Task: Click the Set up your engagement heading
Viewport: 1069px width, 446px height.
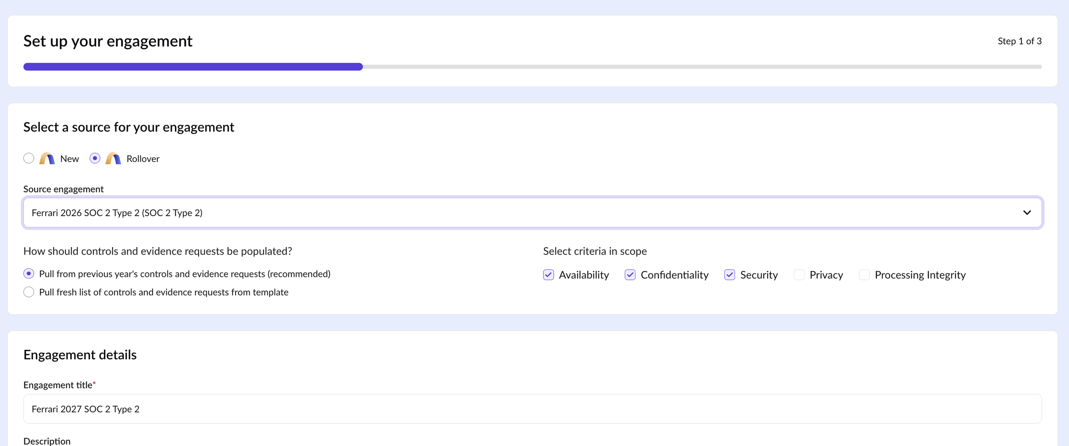Action: click(108, 41)
